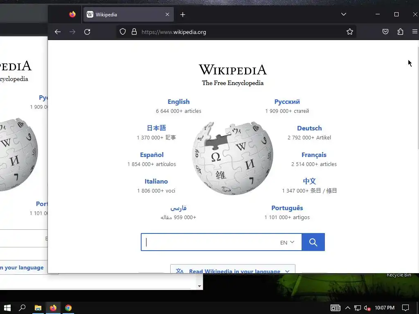Screen dimensions: 419x314
Task: Click the muted volume tray icon
Action: click(x=367, y=308)
